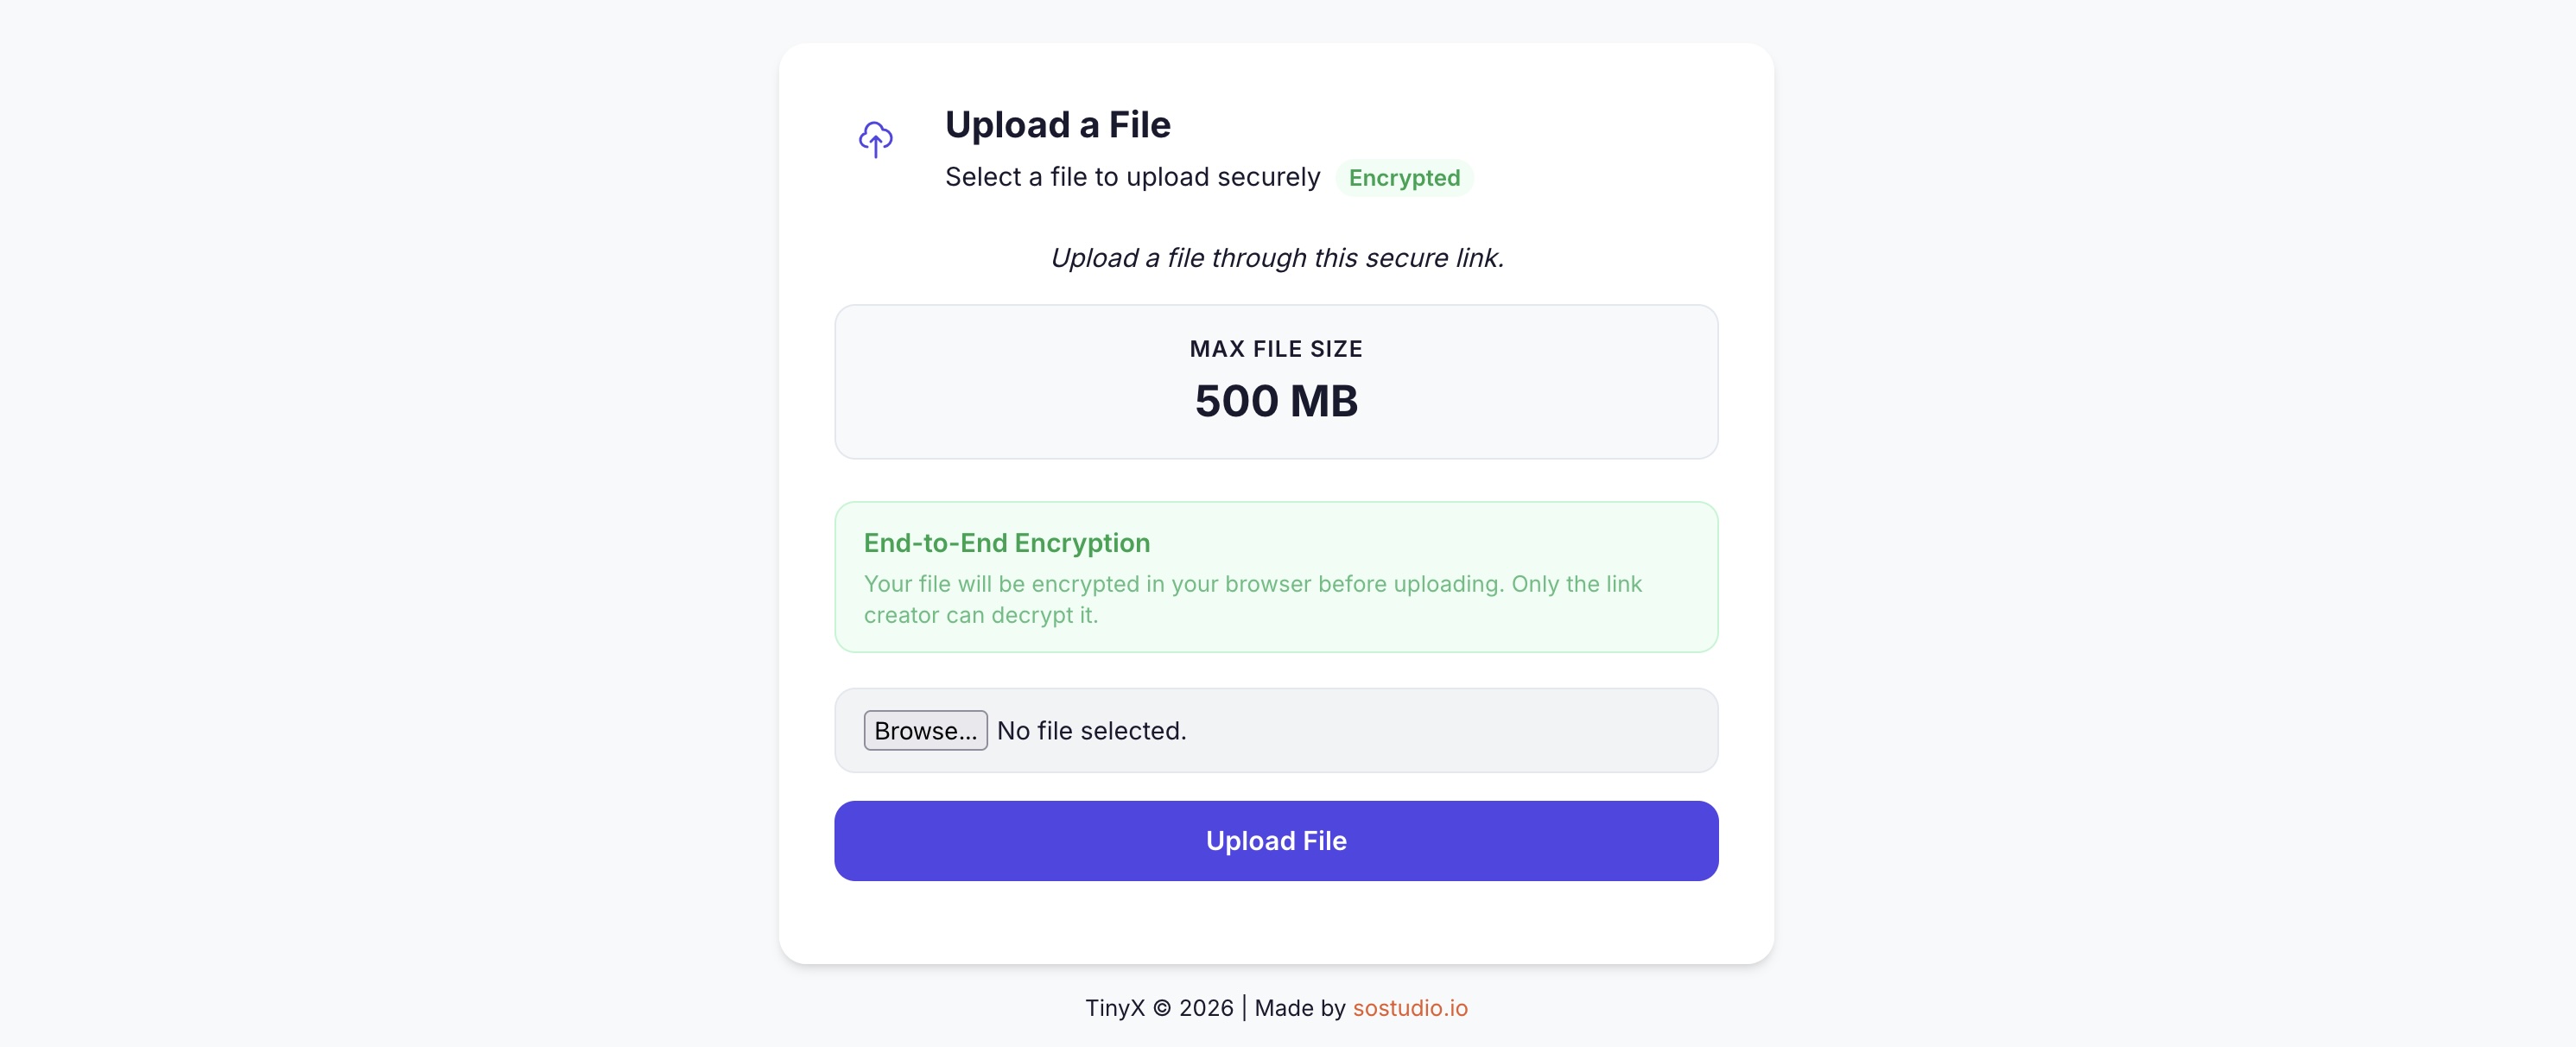Click the secure link instruction text
Screen dimensions: 2576x1047
click(1276, 257)
